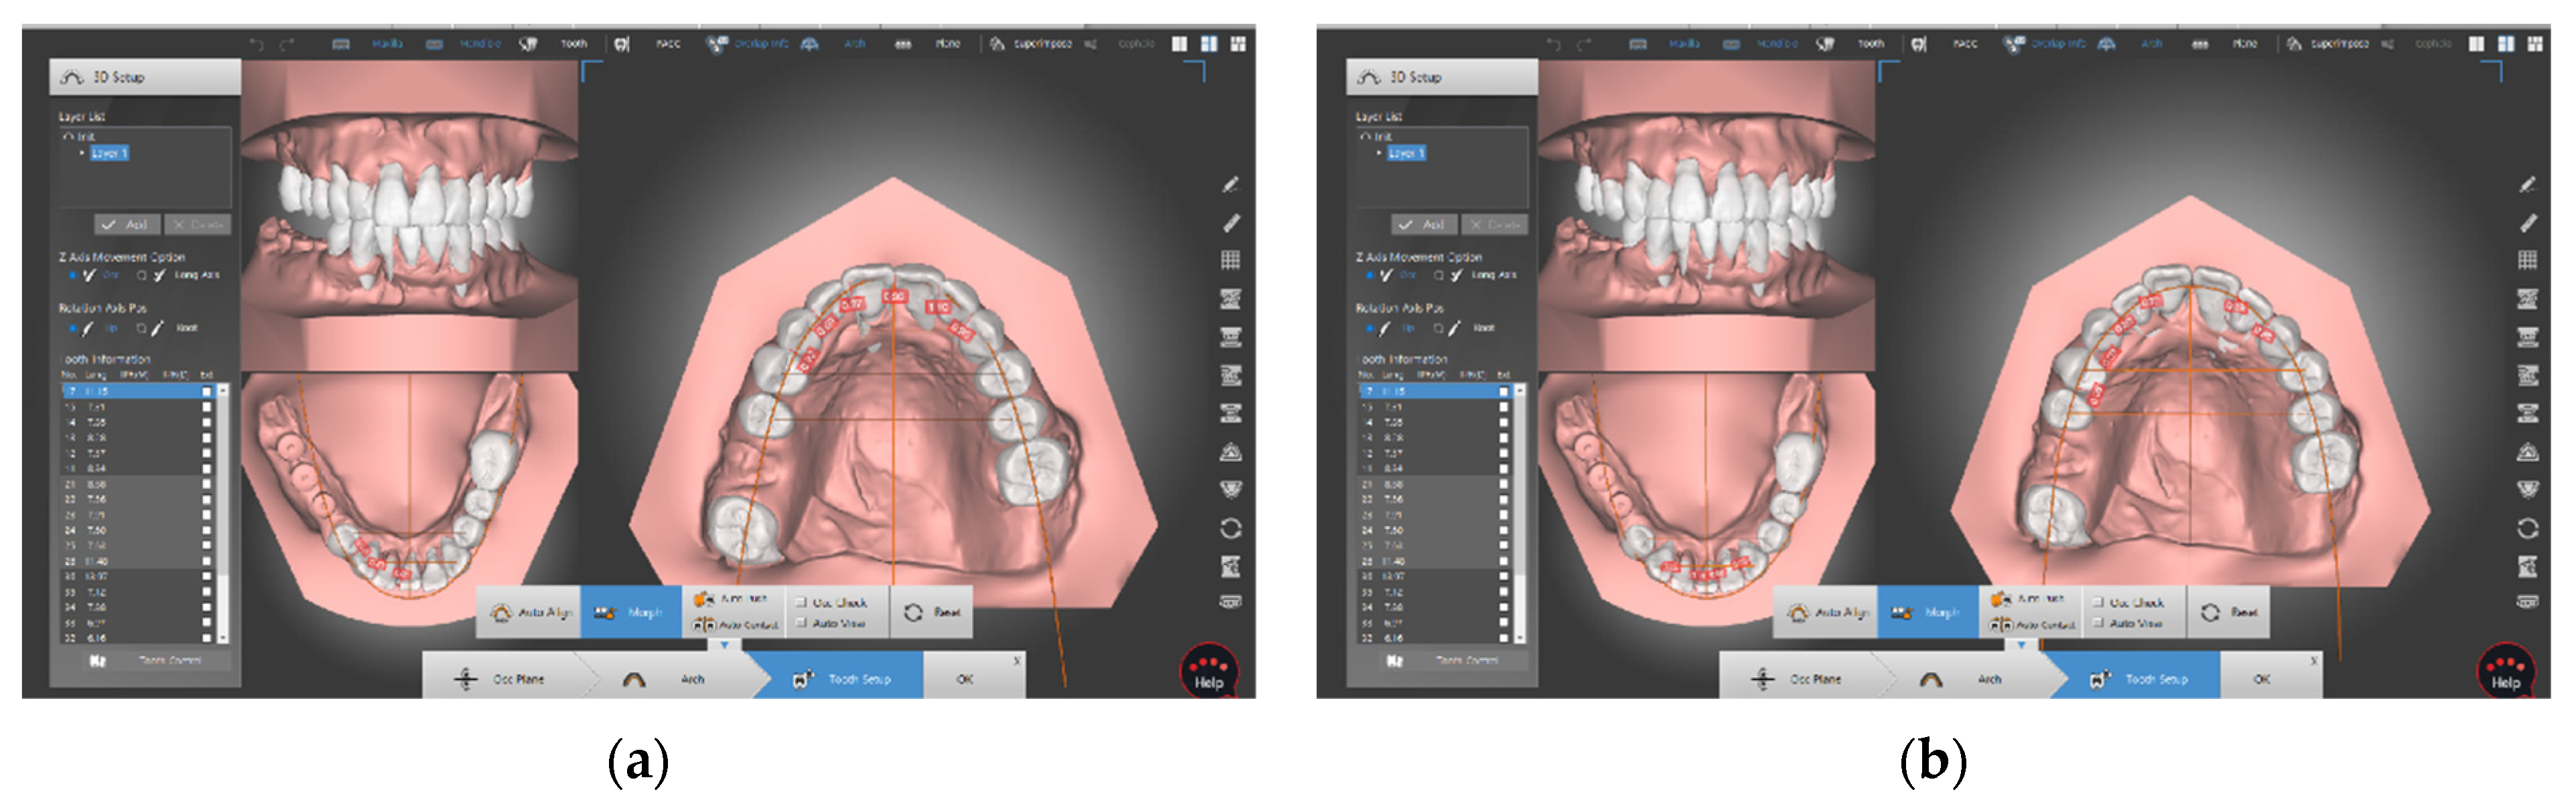Select the pen tool icon in right toolbar of panel (b)
Viewport: 2576px width, 800px height.
pos(2527,185)
